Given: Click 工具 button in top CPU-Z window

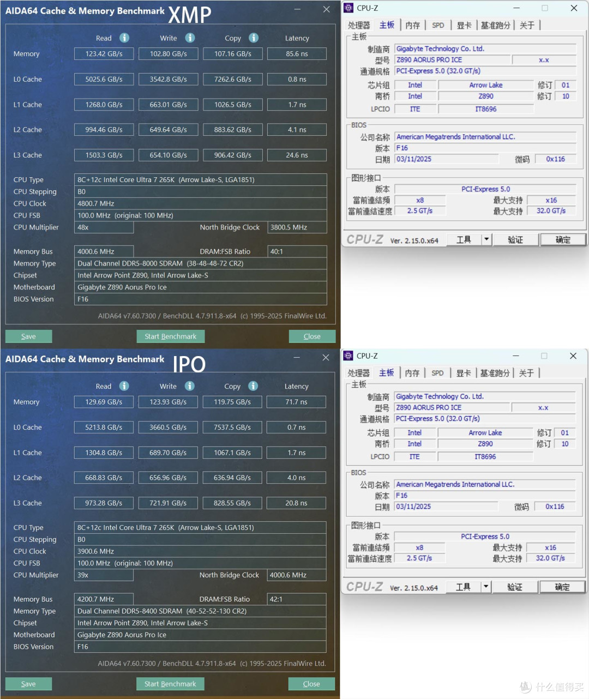Looking at the screenshot, I should pos(464,239).
